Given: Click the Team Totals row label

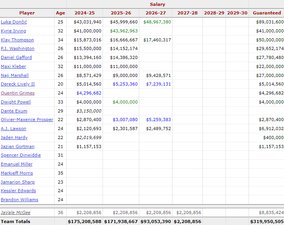Looking at the screenshot, I should (15, 221).
